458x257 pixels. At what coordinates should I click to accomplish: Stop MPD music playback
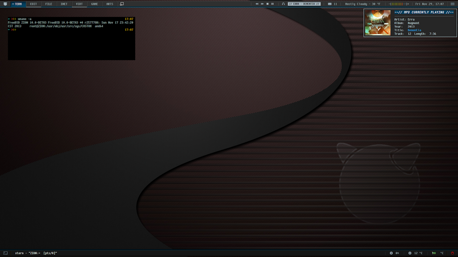tap(267, 4)
